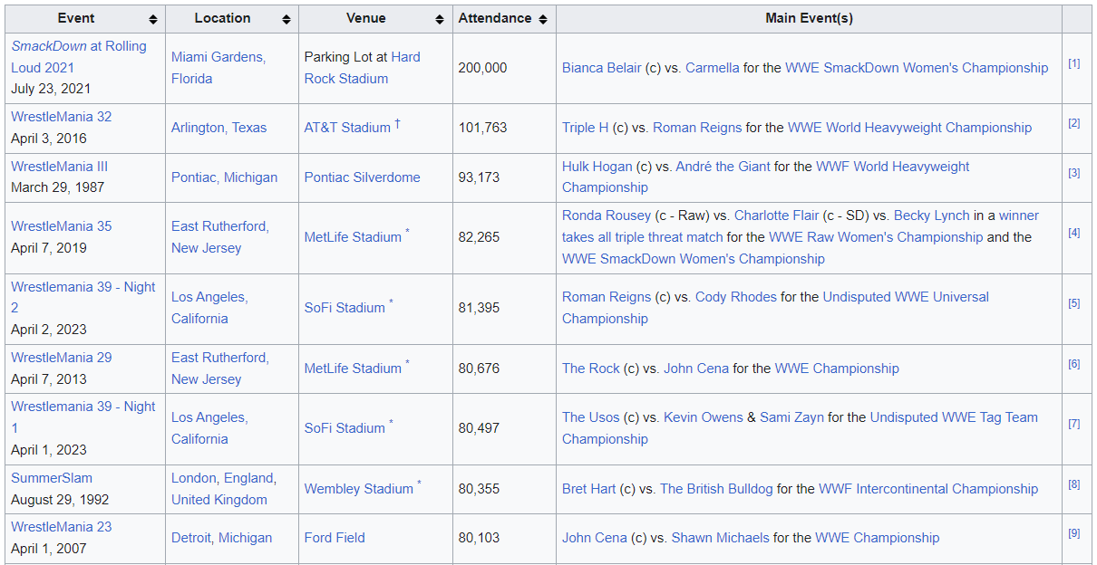
Task: Sort table by Location column arrows
Action: (x=286, y=19)
